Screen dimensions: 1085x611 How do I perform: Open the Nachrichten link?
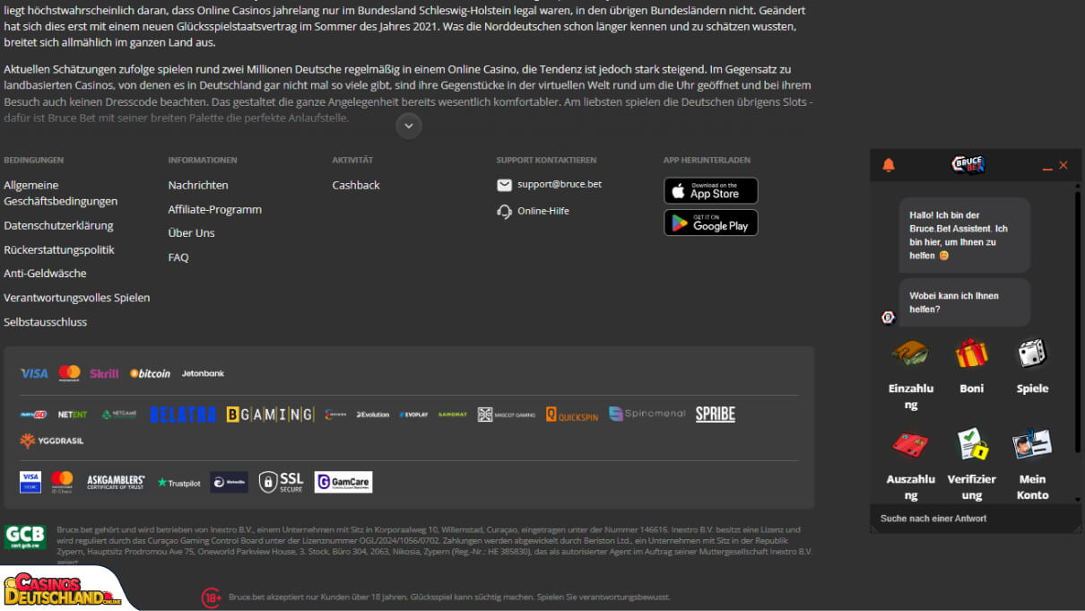tap(198, 185)
